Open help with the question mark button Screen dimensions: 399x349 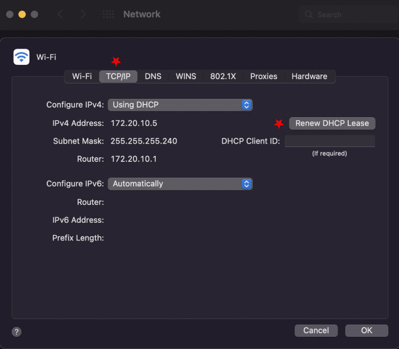tap(17, 332)
